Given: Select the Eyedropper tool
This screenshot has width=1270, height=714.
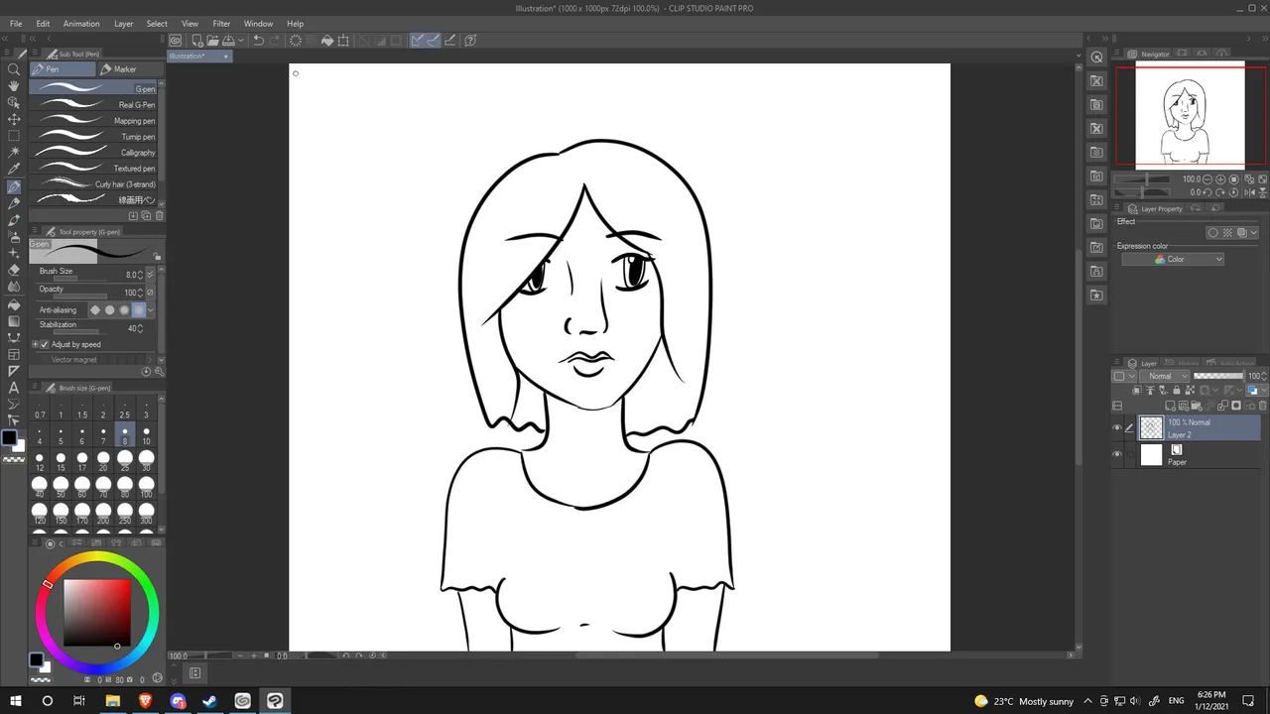Looking at the screenshot, I should click(x=14, y=170).
